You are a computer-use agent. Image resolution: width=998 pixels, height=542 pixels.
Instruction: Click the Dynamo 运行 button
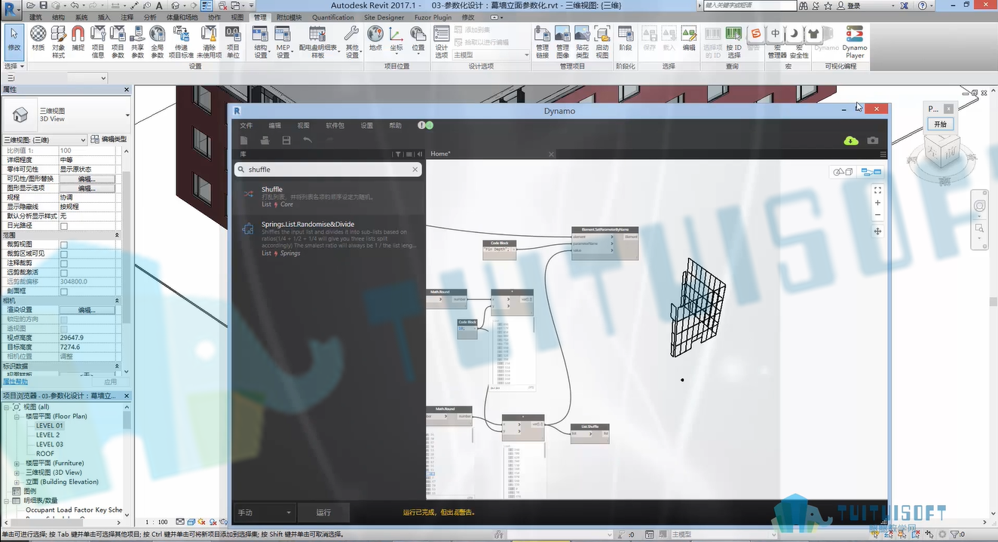tap(323, 513)
